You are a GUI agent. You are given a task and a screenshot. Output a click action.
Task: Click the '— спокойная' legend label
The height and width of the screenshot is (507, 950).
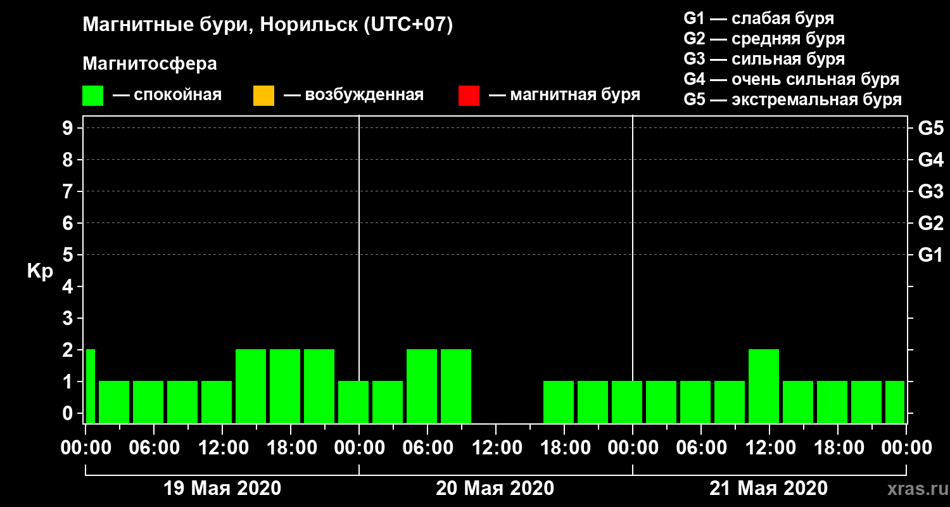[167, 95]
